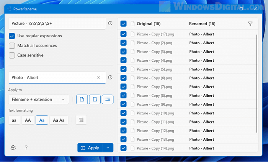268x162 pixels.
Task: Select the lowercase 'aa' text formatting
Action: (x=14, y=120)
